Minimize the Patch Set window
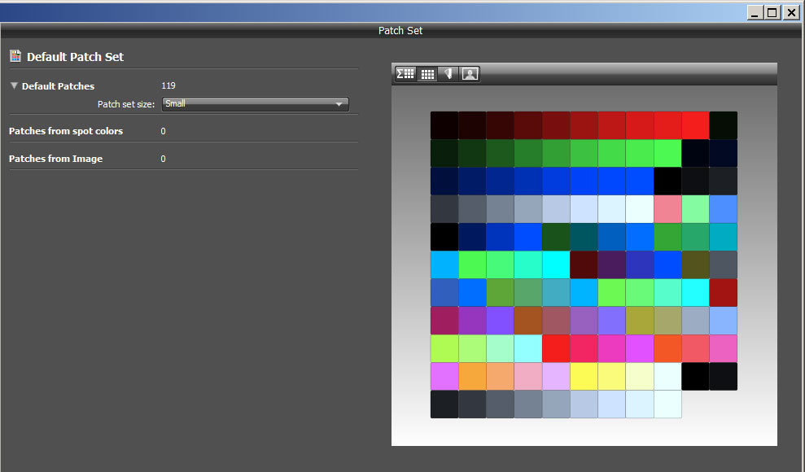 [755, 13]
